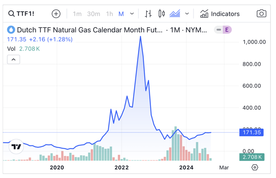Screen dimensions: 276x178
Task: Switch to 1m timeframe
Action: tap(77, 14)
